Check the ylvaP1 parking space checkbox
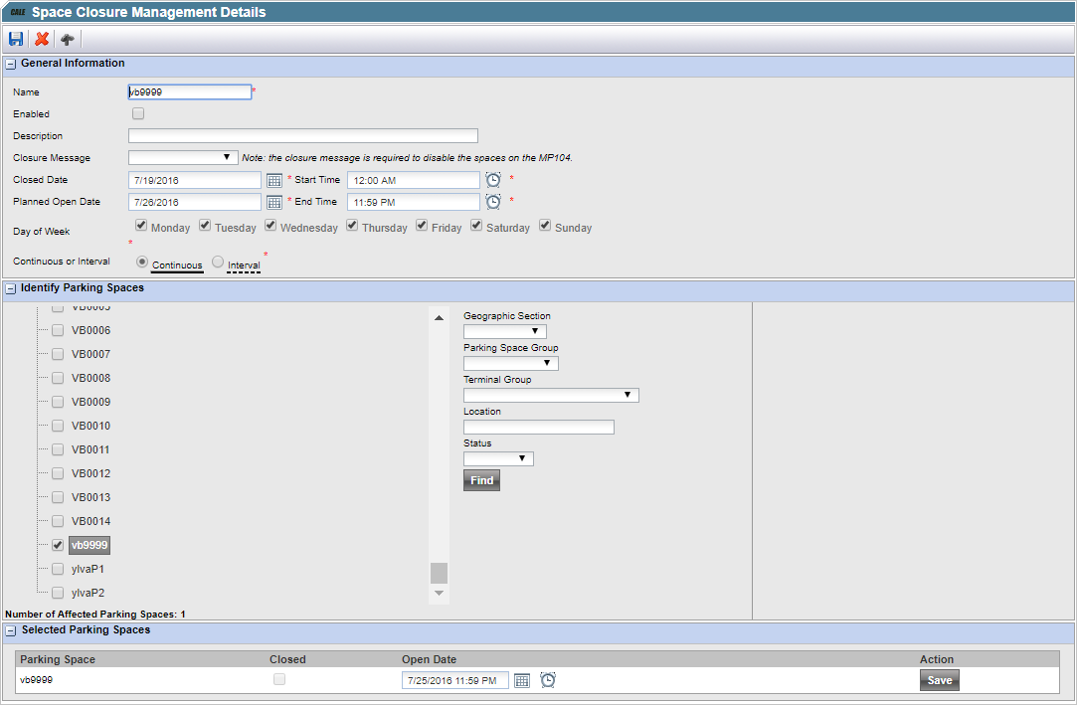Viewport: 1077px width, 705px height. [x=58, y=569]
